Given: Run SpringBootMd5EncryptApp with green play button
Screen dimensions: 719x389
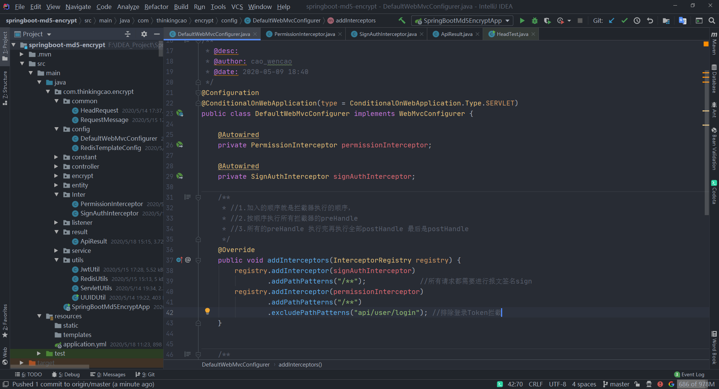Looking at the screenshot, I should [x=522, y=21].
